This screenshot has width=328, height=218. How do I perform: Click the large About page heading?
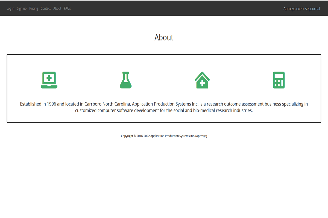[x=164, y=37]
